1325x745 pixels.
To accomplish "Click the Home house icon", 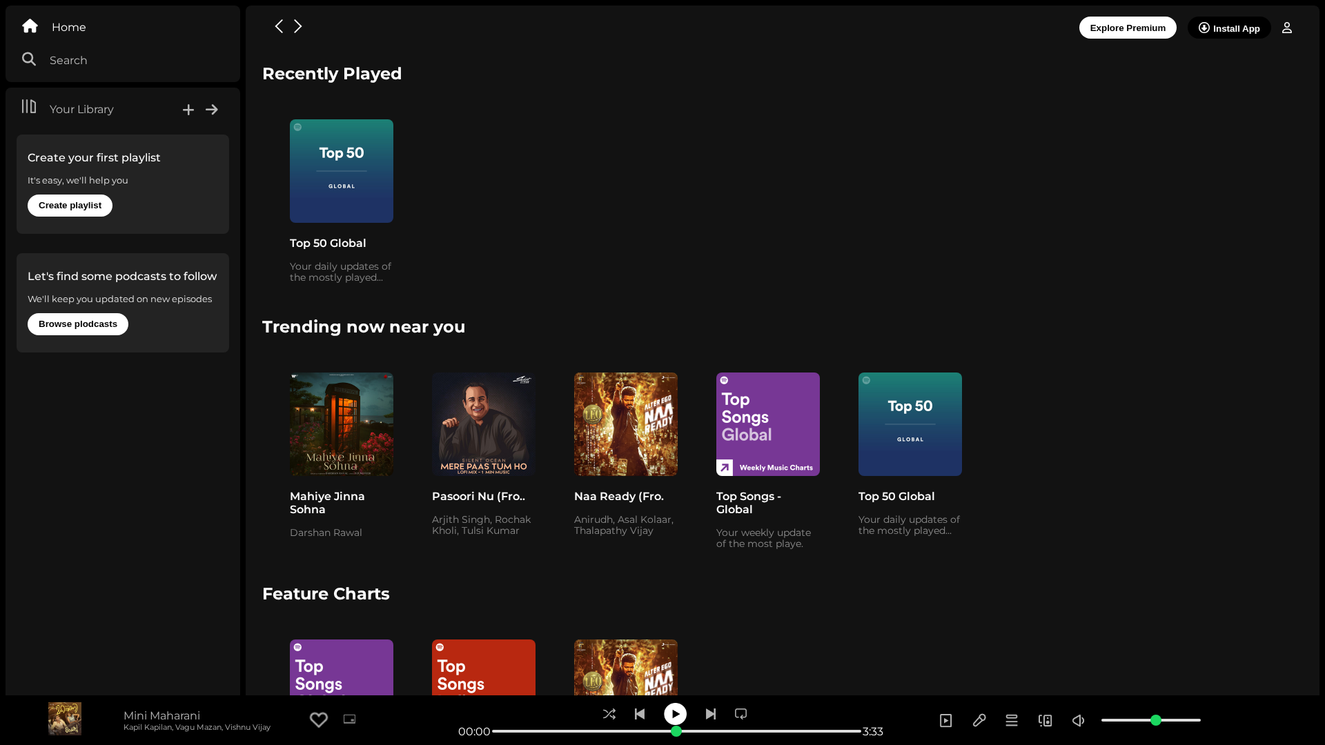I will pyautogui.click(x=30, y=26).
